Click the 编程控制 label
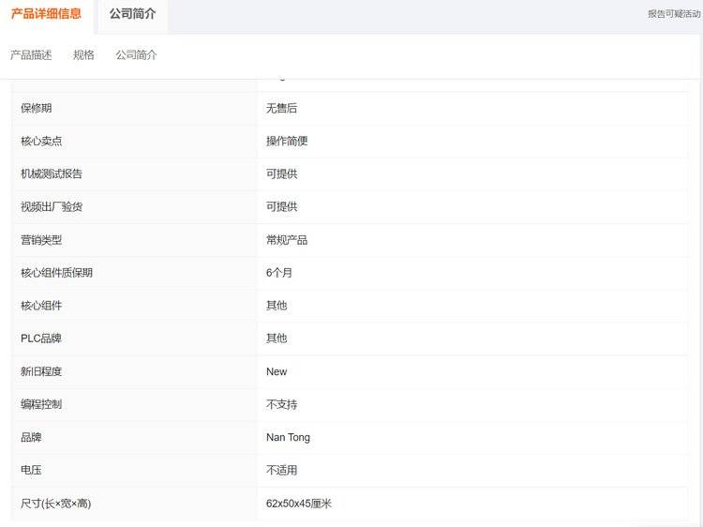Screen dimensions: 703x527 (x=41, y=404)
